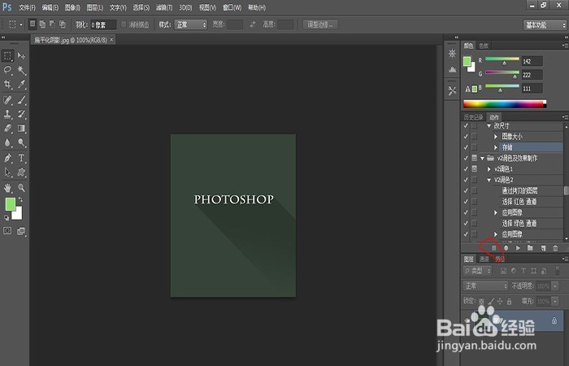
Task: Open the 文件(F) menu
Action: (x=27, y=7)
